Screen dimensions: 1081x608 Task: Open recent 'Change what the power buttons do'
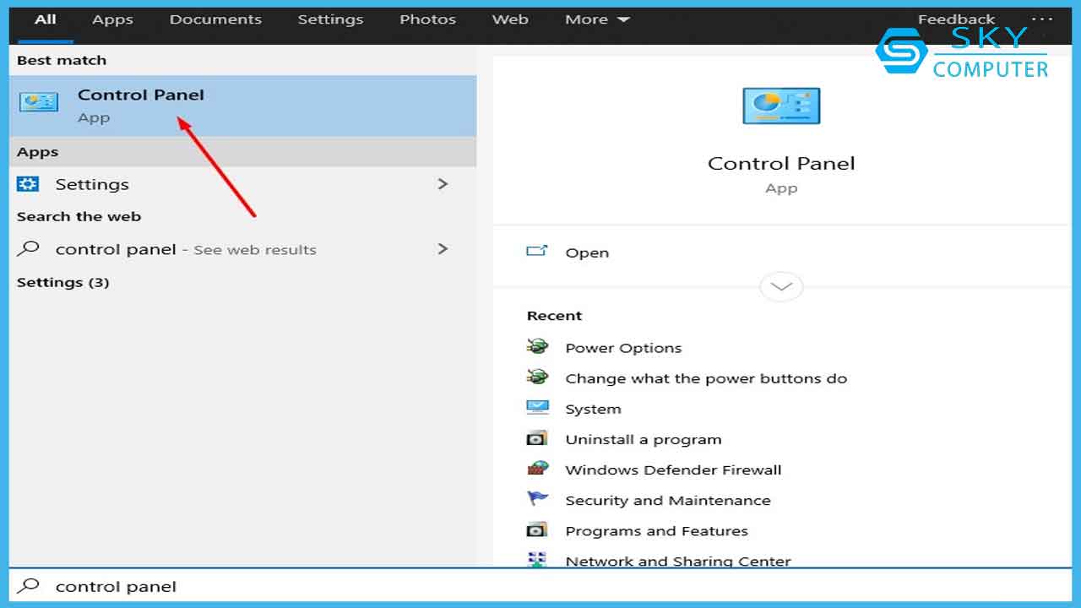coord(706,378)
